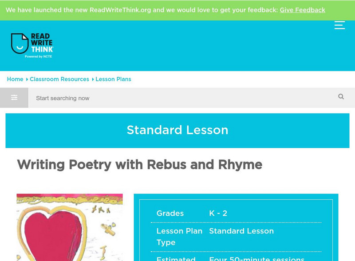This screenshot has height=261, width=355.
Task: Click the Standard Lesson banner
Action: [x=177, y=130]
